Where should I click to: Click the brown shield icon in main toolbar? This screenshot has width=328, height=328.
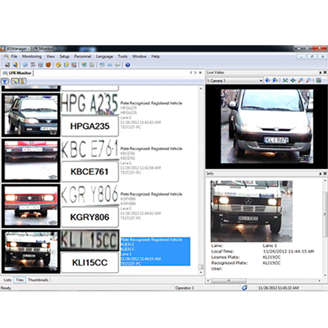(x=48, y=65)
